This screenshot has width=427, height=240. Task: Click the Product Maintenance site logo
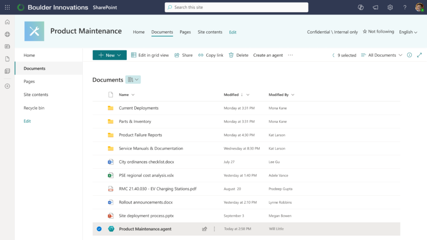click(34, 31)
